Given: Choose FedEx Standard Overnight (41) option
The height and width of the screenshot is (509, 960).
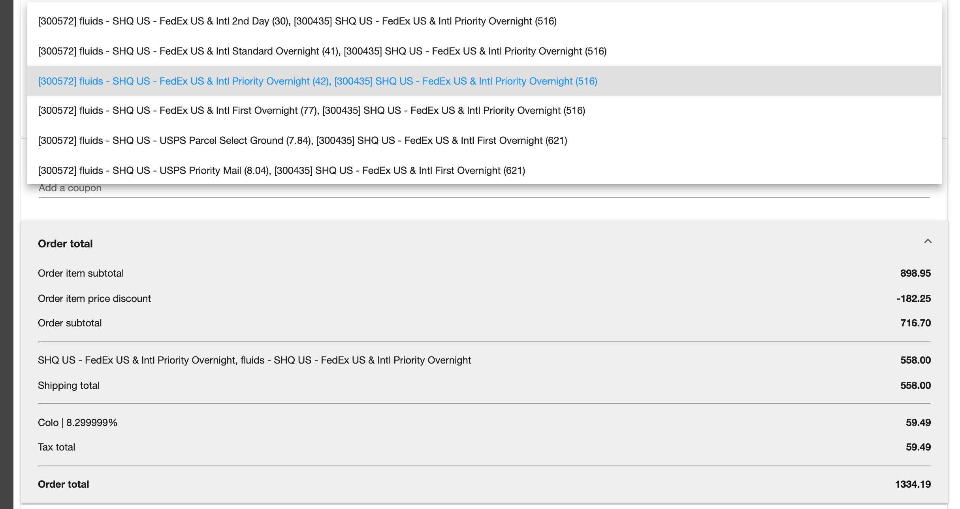Looking at the screenshot, I should coord(322,51).
